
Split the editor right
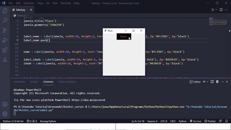pyautogui.click(x=221, y=10)
